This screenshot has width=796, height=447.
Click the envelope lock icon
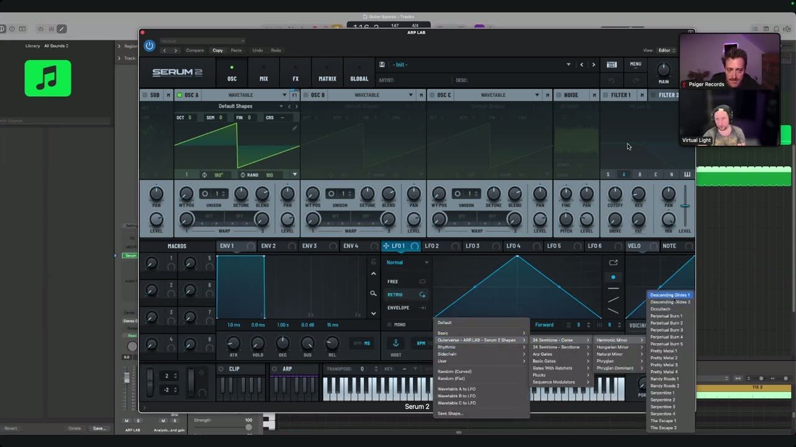373,262
